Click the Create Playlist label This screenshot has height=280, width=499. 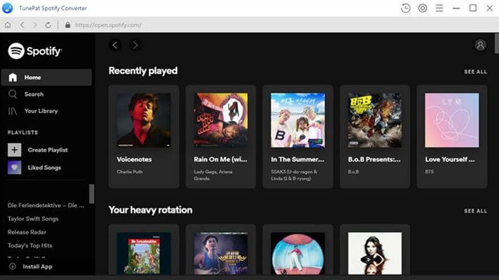coord(48,150)
